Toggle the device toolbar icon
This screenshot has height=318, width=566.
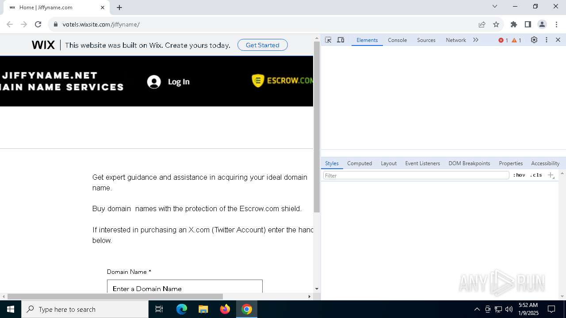[340, 40]
